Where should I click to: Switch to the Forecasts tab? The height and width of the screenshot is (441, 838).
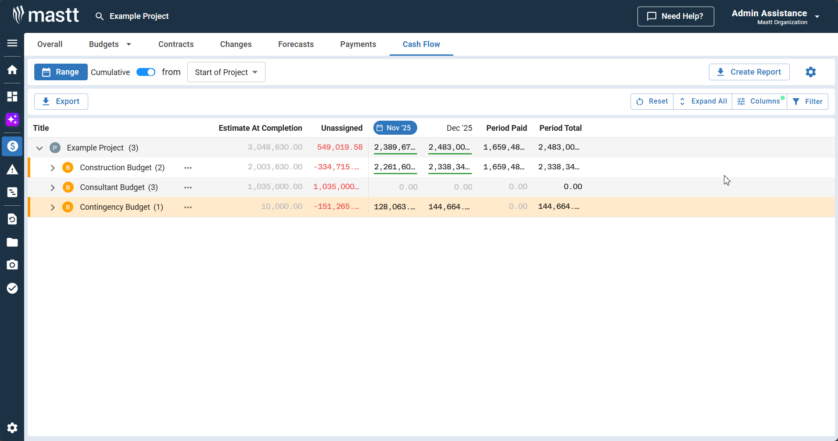(x=296, y=44)
